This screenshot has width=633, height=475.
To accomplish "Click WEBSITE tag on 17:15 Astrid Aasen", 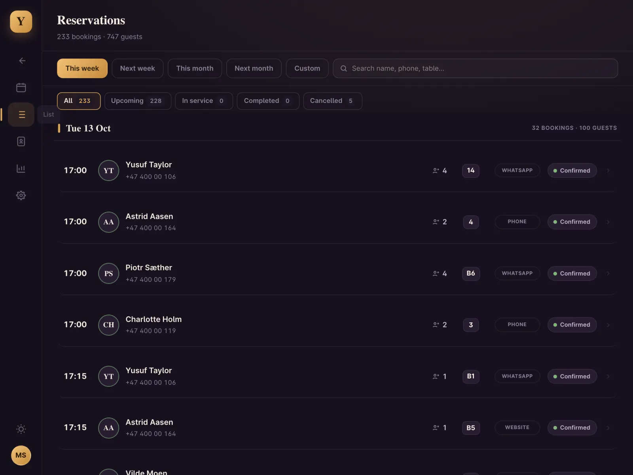I will pos(517,427).
